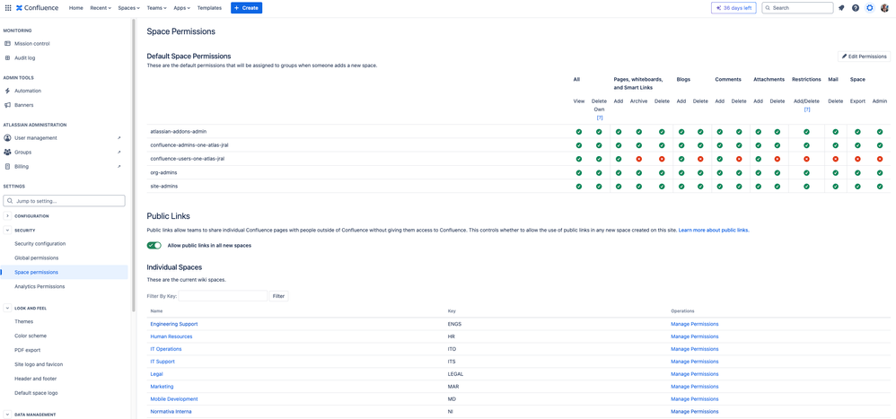Open Learn more about public links
896x419 pixels.
tap(714, 230)
